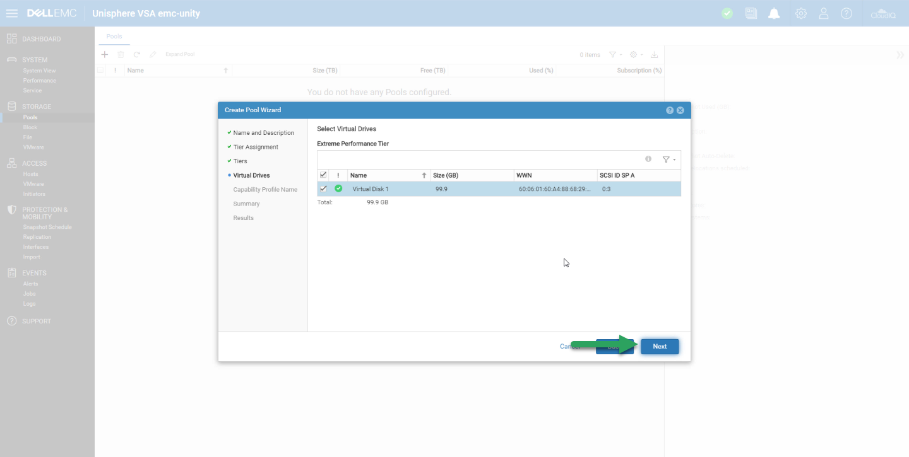Select the Virtual Disk 1 name cell
The width and height of the screenshot is (909, 457).
(371, 189)
